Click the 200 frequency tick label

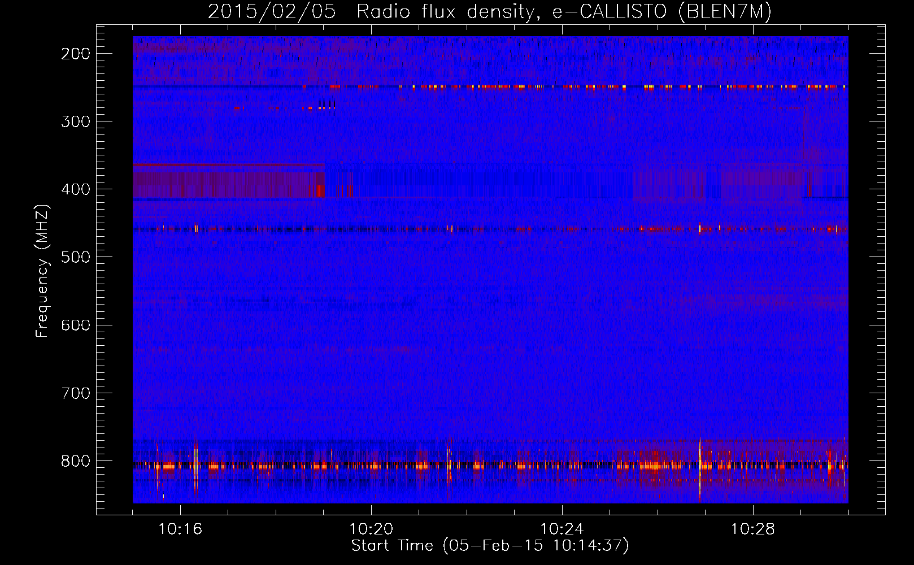pyautogui.click(x=76, y=54)
